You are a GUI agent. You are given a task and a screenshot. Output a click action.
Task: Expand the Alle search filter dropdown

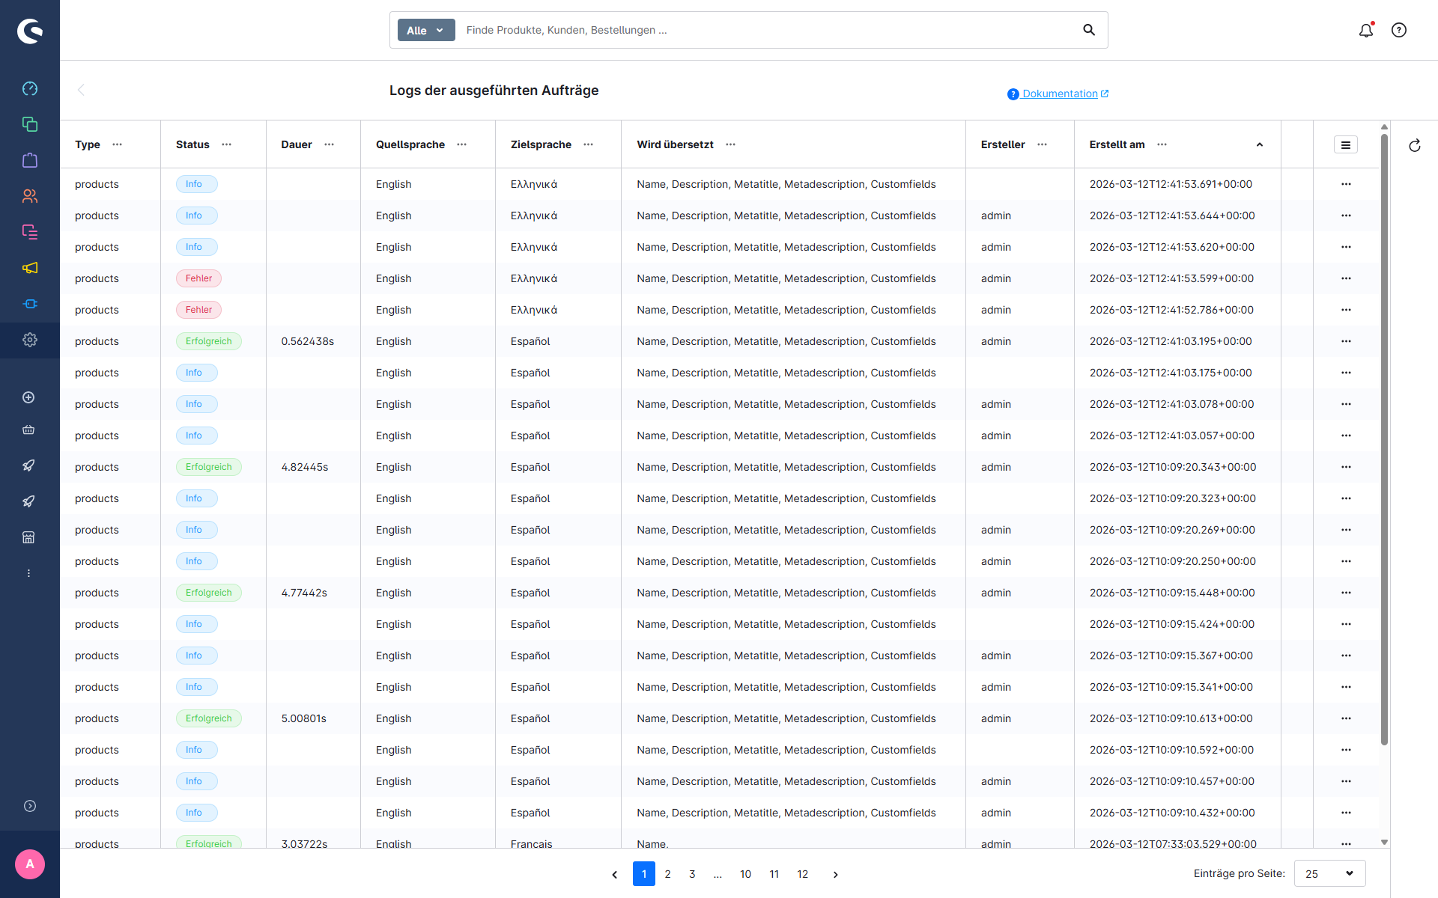(425, 30)
